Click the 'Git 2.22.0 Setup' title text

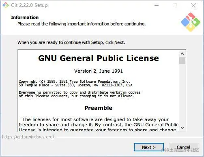[29, 5]
